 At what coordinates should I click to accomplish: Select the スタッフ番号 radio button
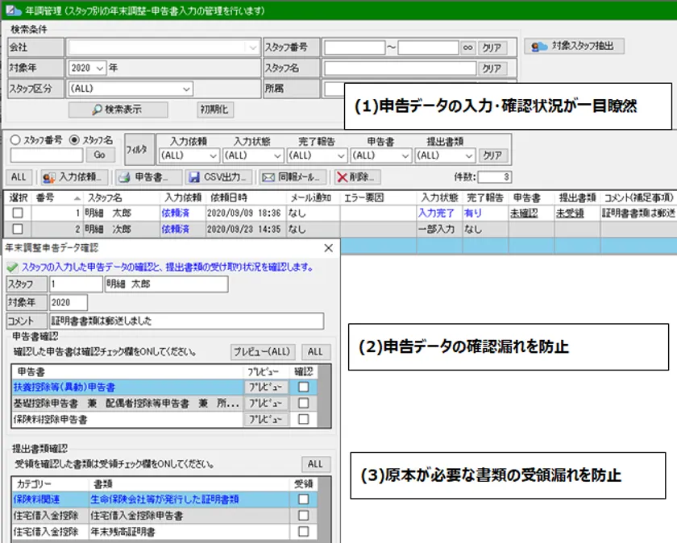[16, 139]
